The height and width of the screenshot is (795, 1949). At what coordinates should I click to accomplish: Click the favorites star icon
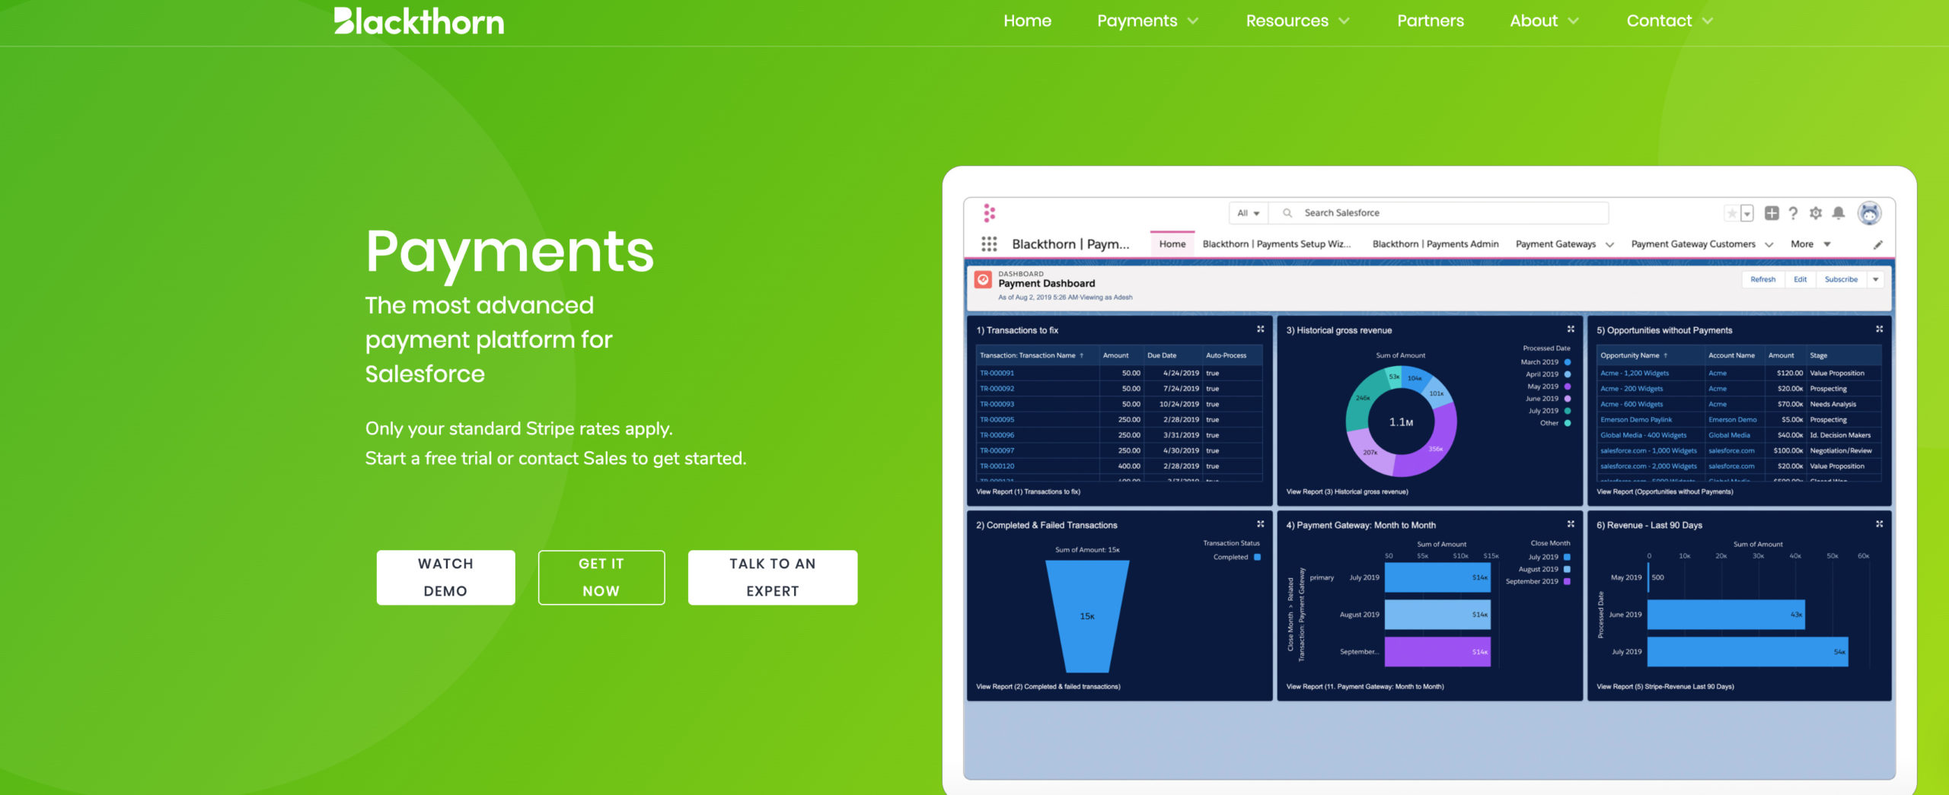pos(1732,214)
